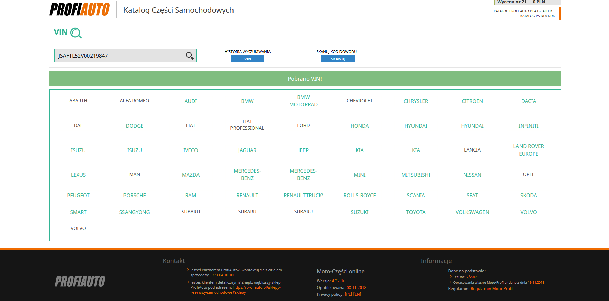Select the SEAT brand

[x=472, y=195]
